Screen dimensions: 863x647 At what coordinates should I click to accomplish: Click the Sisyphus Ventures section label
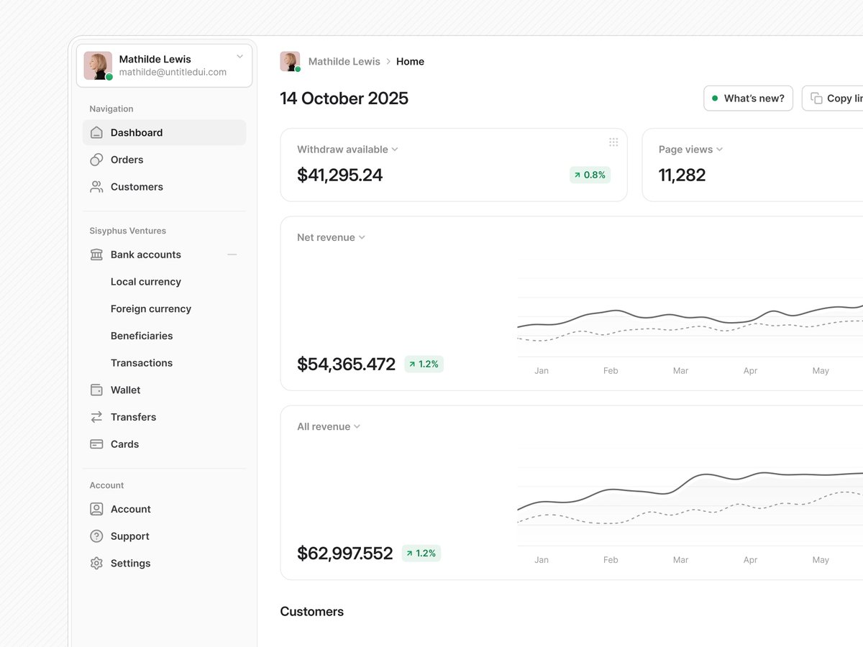tap(128, 231)
